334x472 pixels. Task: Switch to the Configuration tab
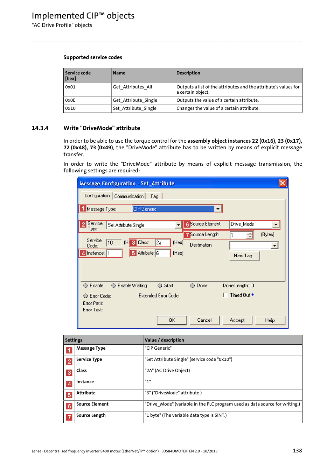click(x=97, y=196)
